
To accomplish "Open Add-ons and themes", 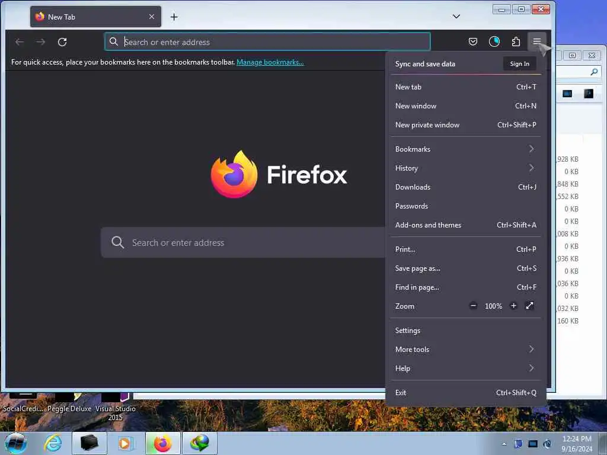I will (x=466, y=225).
